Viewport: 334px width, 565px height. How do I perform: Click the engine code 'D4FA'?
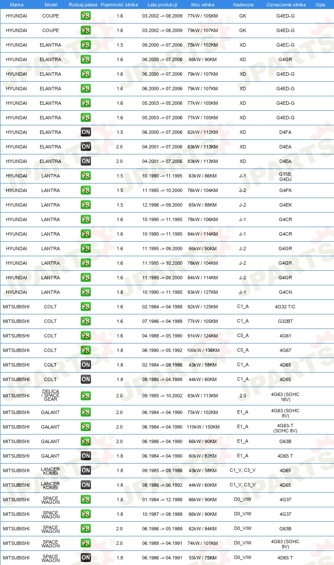tap(285, 132)
